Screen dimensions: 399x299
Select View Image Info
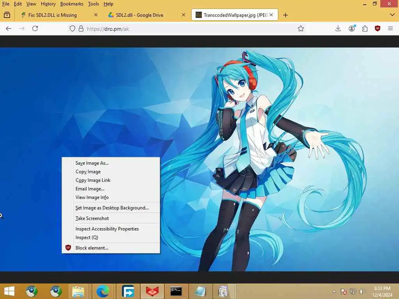(111, 197)
